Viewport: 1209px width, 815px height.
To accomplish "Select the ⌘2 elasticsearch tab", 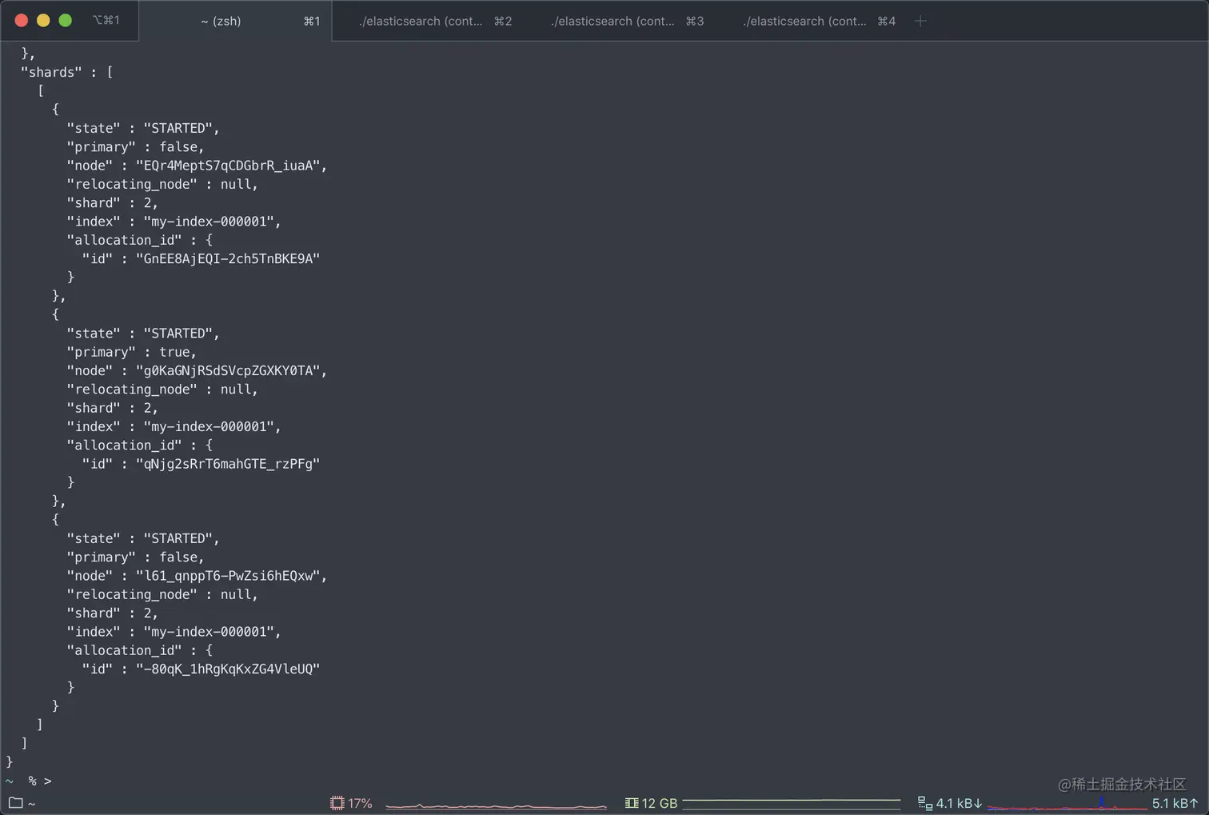I will pyautogui.click(x=421, y=22).
